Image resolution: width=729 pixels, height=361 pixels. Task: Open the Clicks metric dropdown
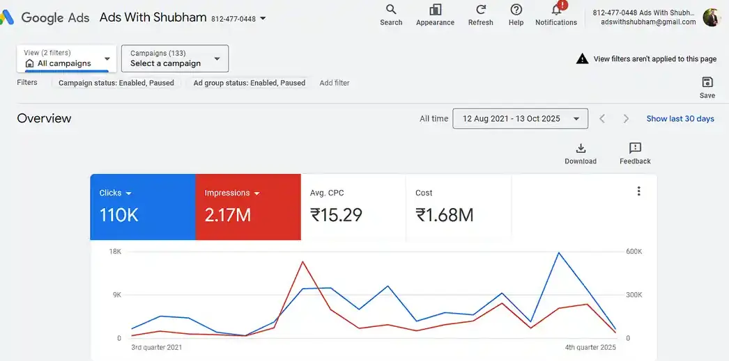(x=129, y=193)
